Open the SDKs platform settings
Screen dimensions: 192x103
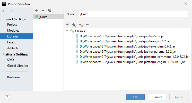(11, 60)
